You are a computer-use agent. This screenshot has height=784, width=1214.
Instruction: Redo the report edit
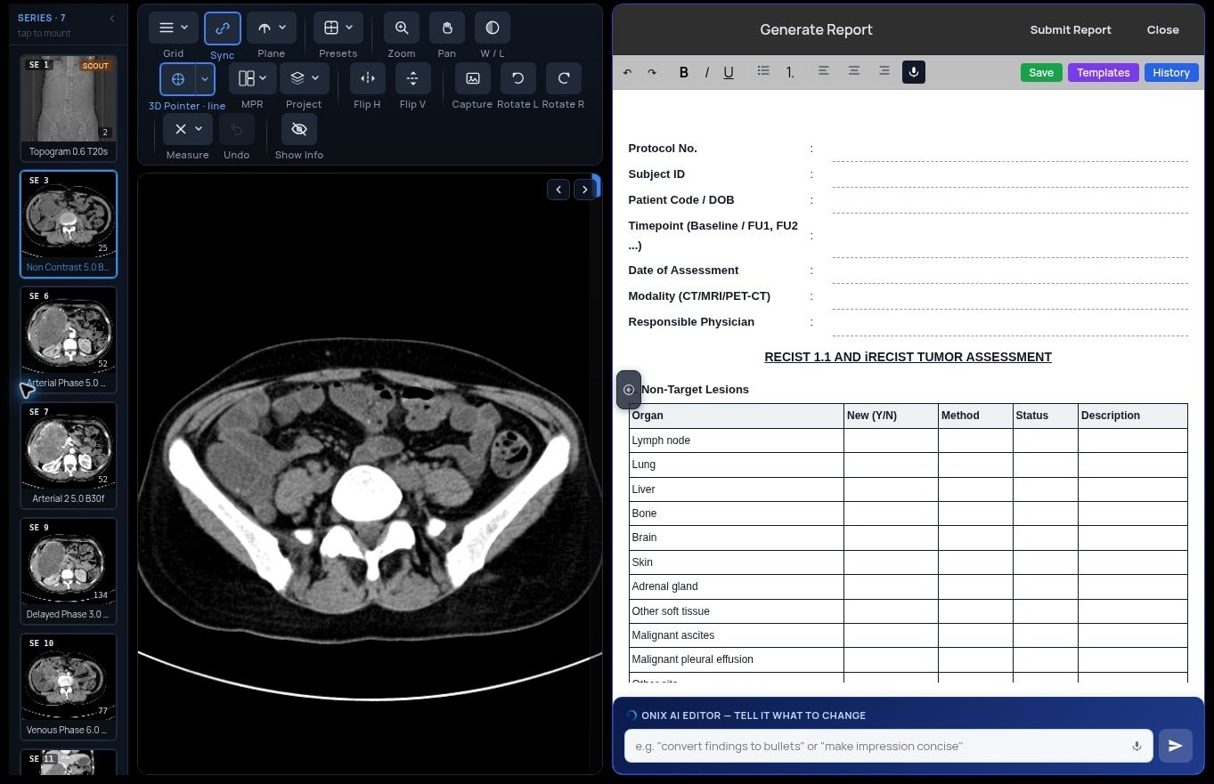pyautogui.click(x=652, y=73)
